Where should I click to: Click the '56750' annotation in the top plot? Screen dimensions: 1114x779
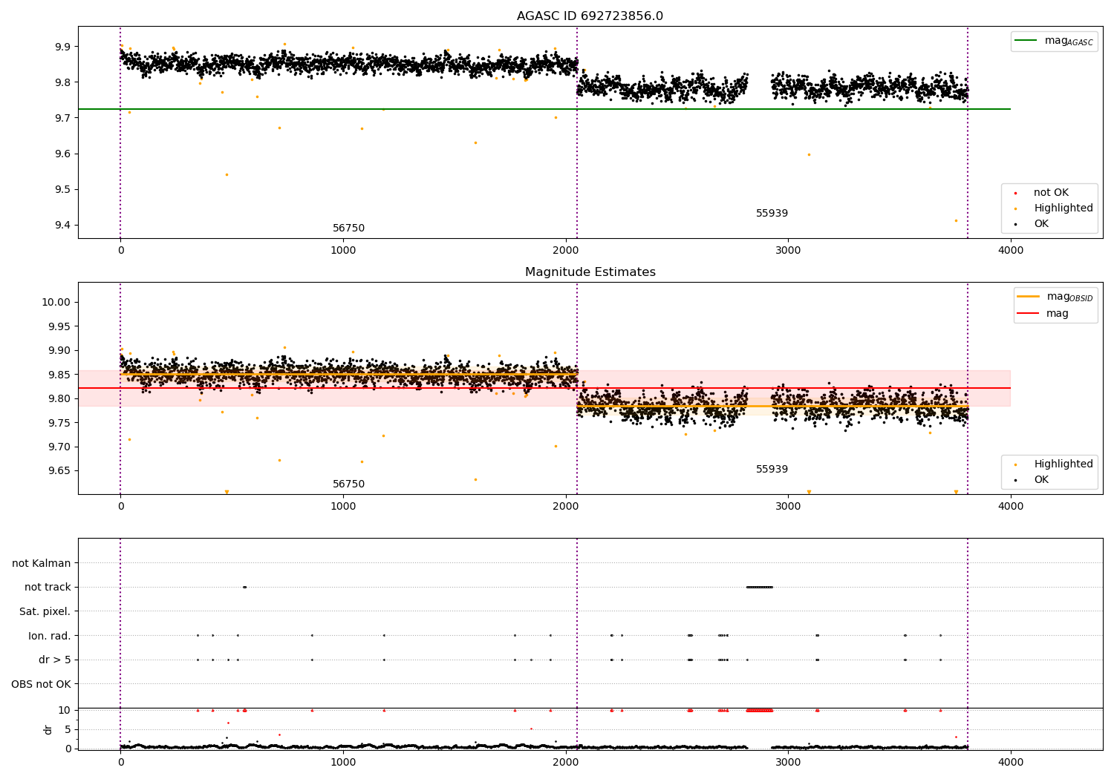tap(348, 229)
